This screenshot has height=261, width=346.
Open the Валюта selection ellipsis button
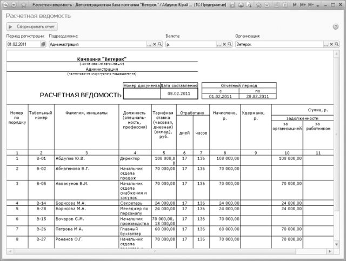pyautogui.click(x=218, y=44)
